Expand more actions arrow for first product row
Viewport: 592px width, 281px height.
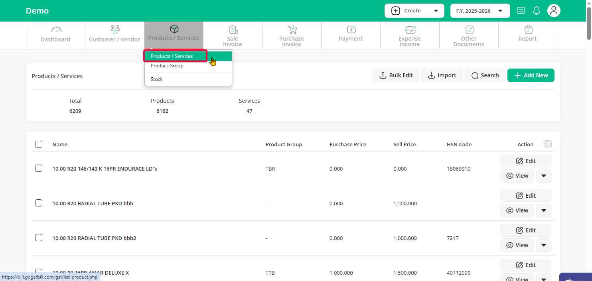(x=543, y=176)
